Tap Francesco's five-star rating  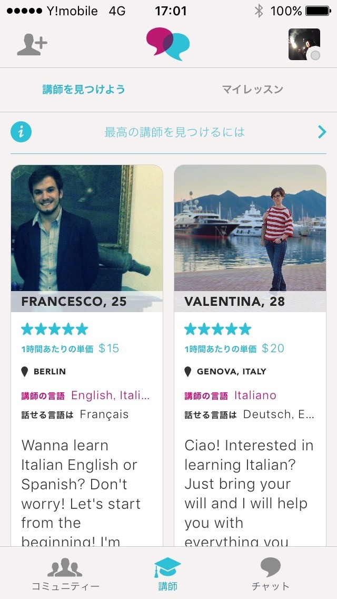click(x=54, y=330)
